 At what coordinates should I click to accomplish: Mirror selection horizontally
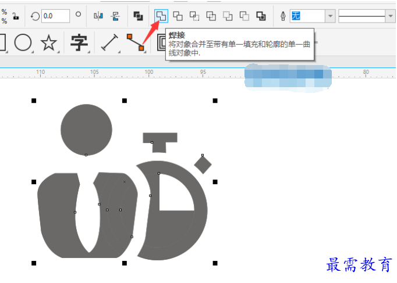(x=98, y=16)
